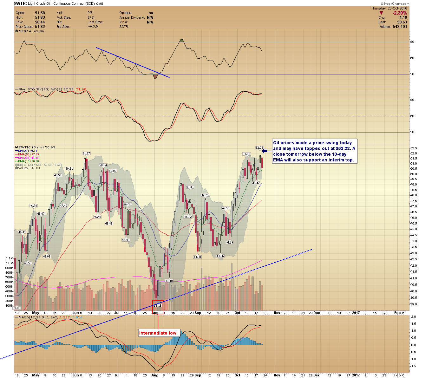The width and height of the screenshot is (425, 378).
Task: Select the Open value 51.58
Action: [x=40, y=13]
